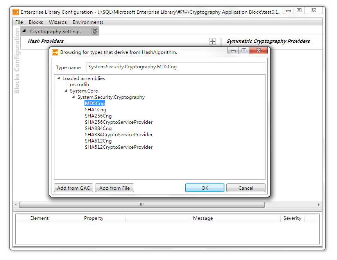Click the Enterprise Library app icon in title bar

tap(16, 12)
